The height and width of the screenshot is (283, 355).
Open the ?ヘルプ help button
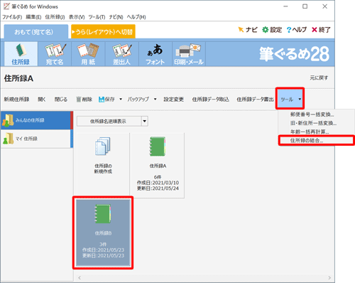coord(296,30)
